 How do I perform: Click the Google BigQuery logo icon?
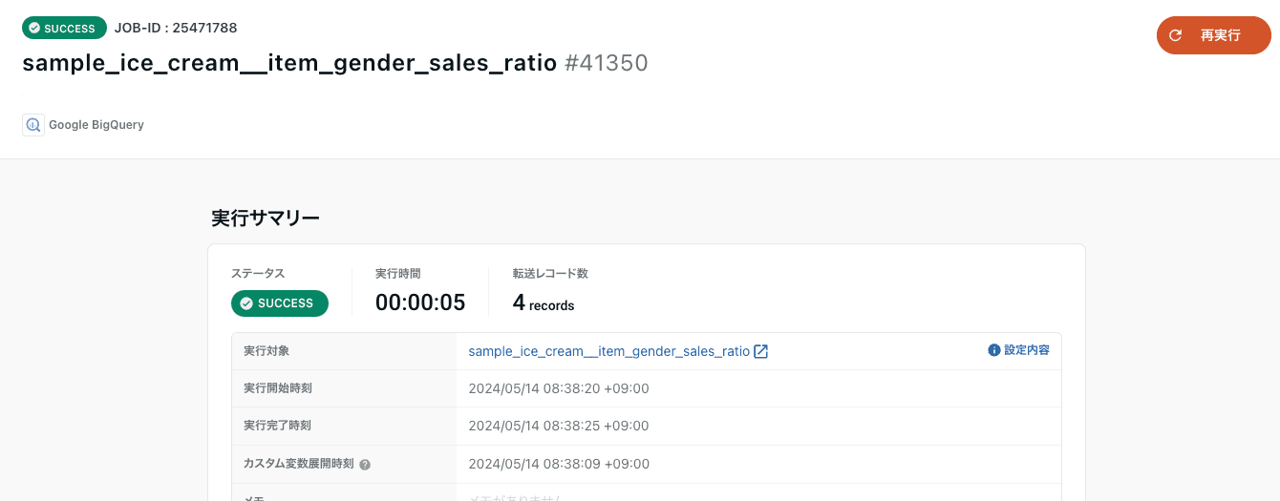33,125
